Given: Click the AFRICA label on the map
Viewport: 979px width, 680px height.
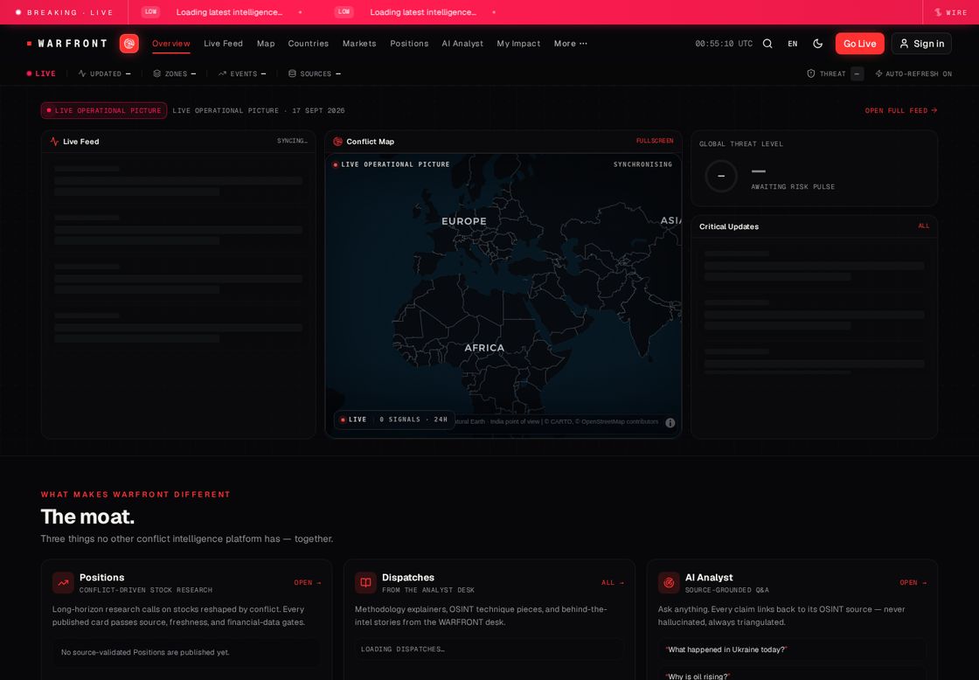Looking at the screenshot, I should coord(484,348).
